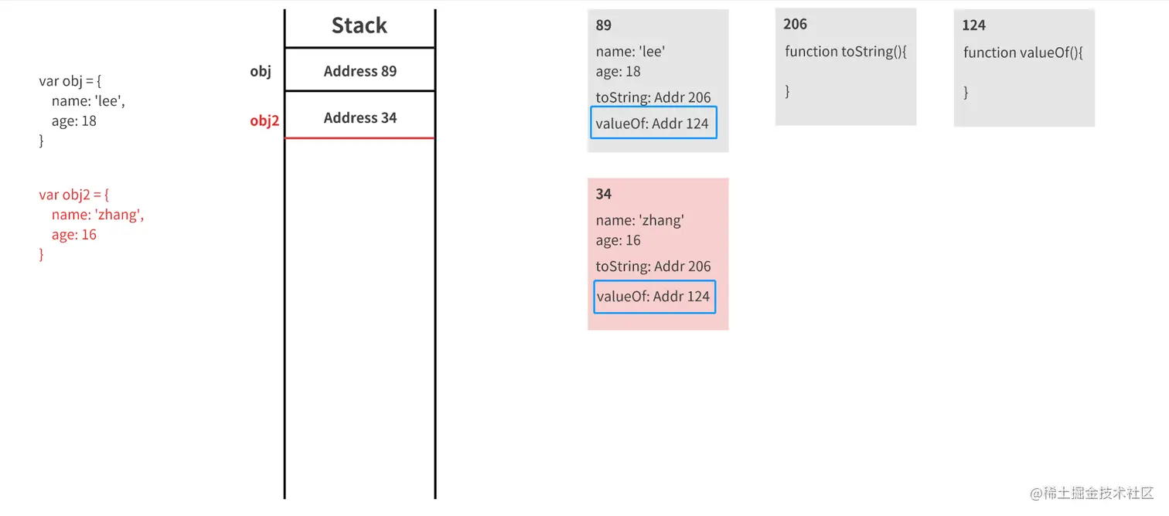The height and width of the screenshot is (516, 1169).
Task: Select the Address 34 stack cell
Action: [360, 117]
